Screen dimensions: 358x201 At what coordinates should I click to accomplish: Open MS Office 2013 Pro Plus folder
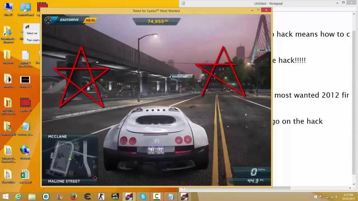[x=8, y=106]
